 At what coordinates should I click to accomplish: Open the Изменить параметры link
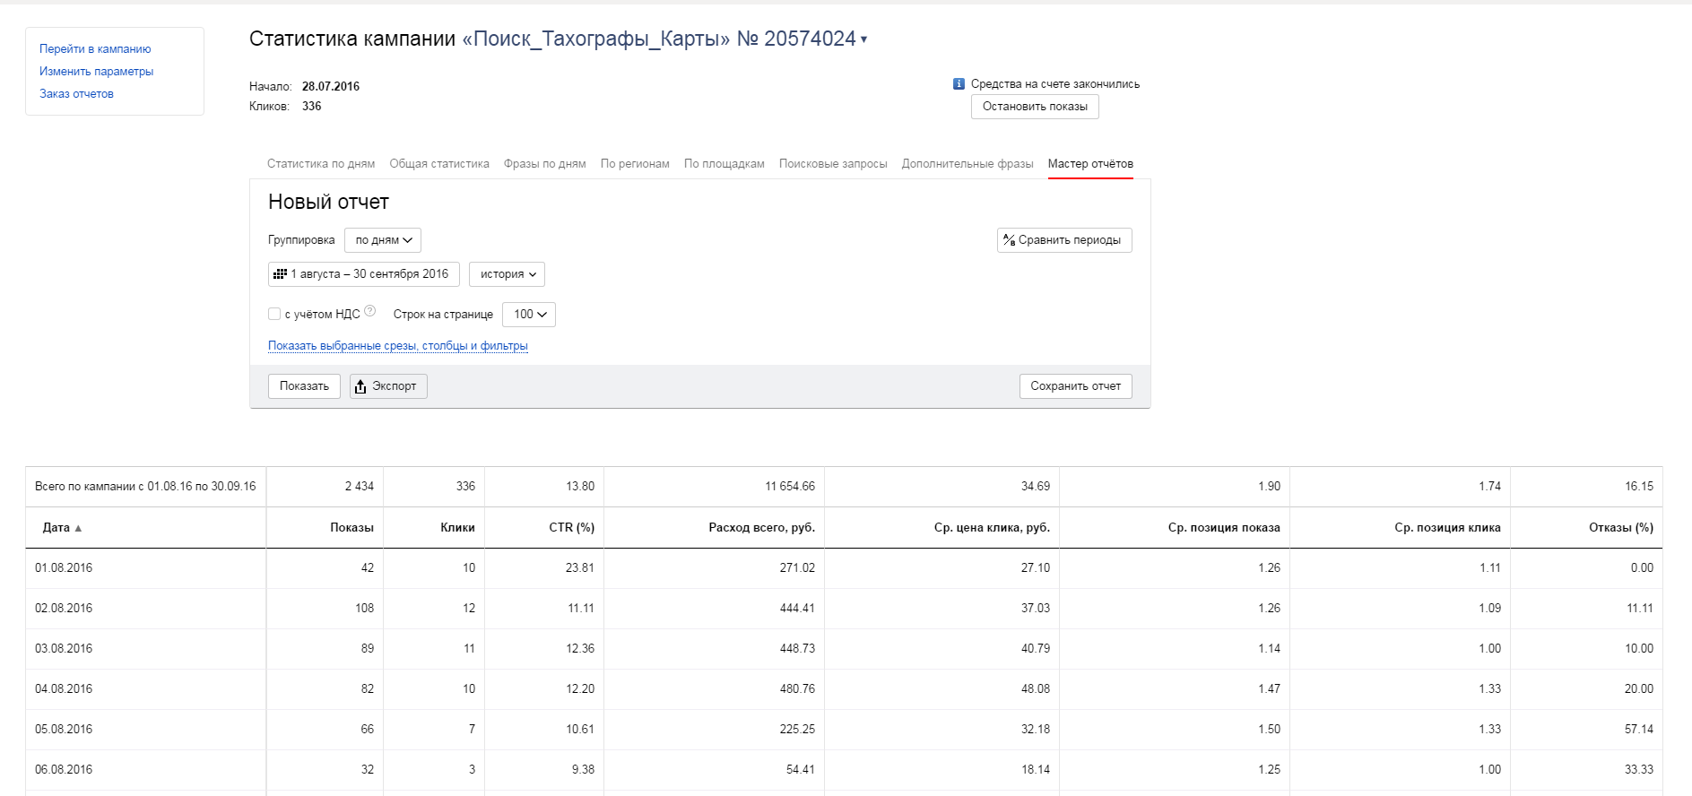click(97, 72)
